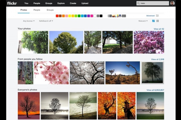
Task: Open Advanced search filters icon
Action: 157,15
